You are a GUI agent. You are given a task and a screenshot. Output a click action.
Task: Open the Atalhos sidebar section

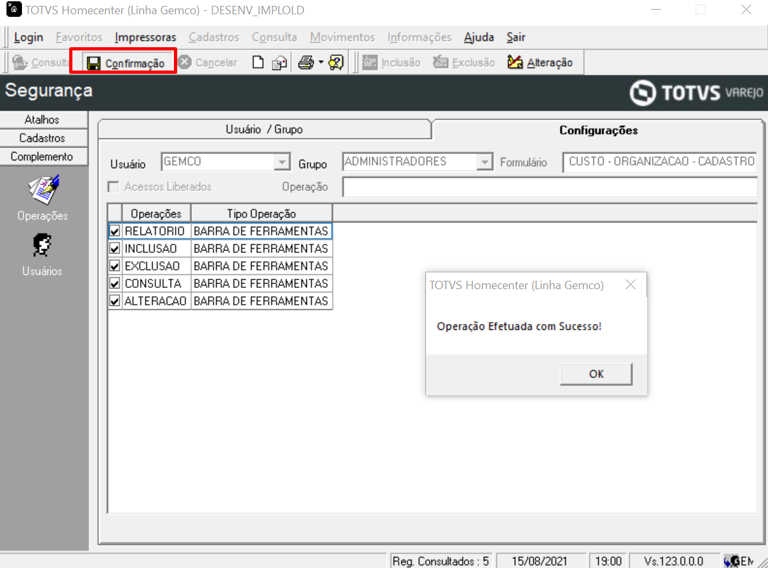[x=43, y=120]
